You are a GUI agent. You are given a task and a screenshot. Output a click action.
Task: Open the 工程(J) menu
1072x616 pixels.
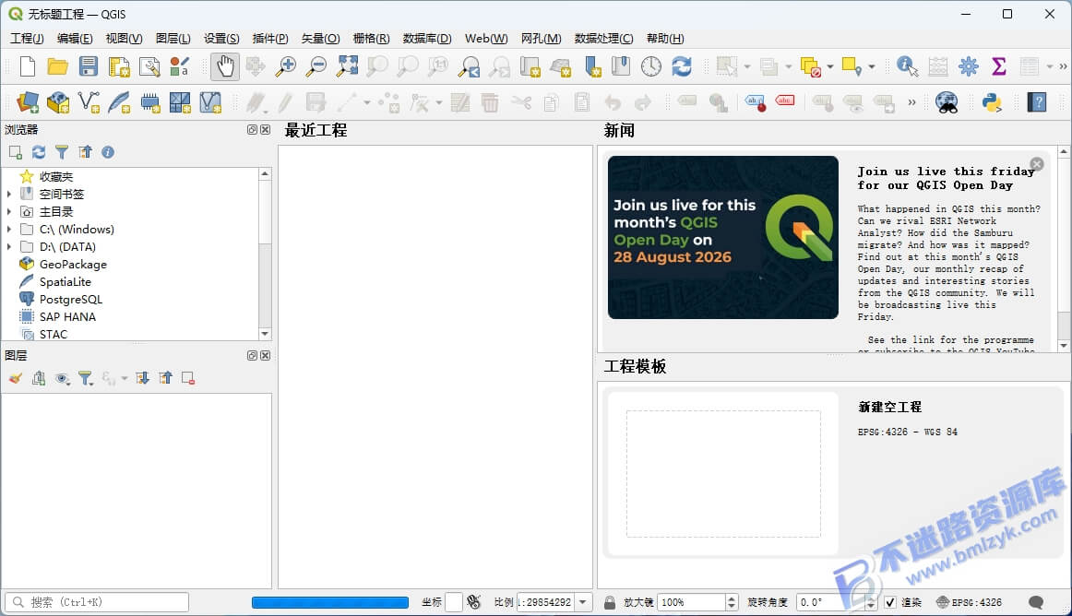[27, 39]
